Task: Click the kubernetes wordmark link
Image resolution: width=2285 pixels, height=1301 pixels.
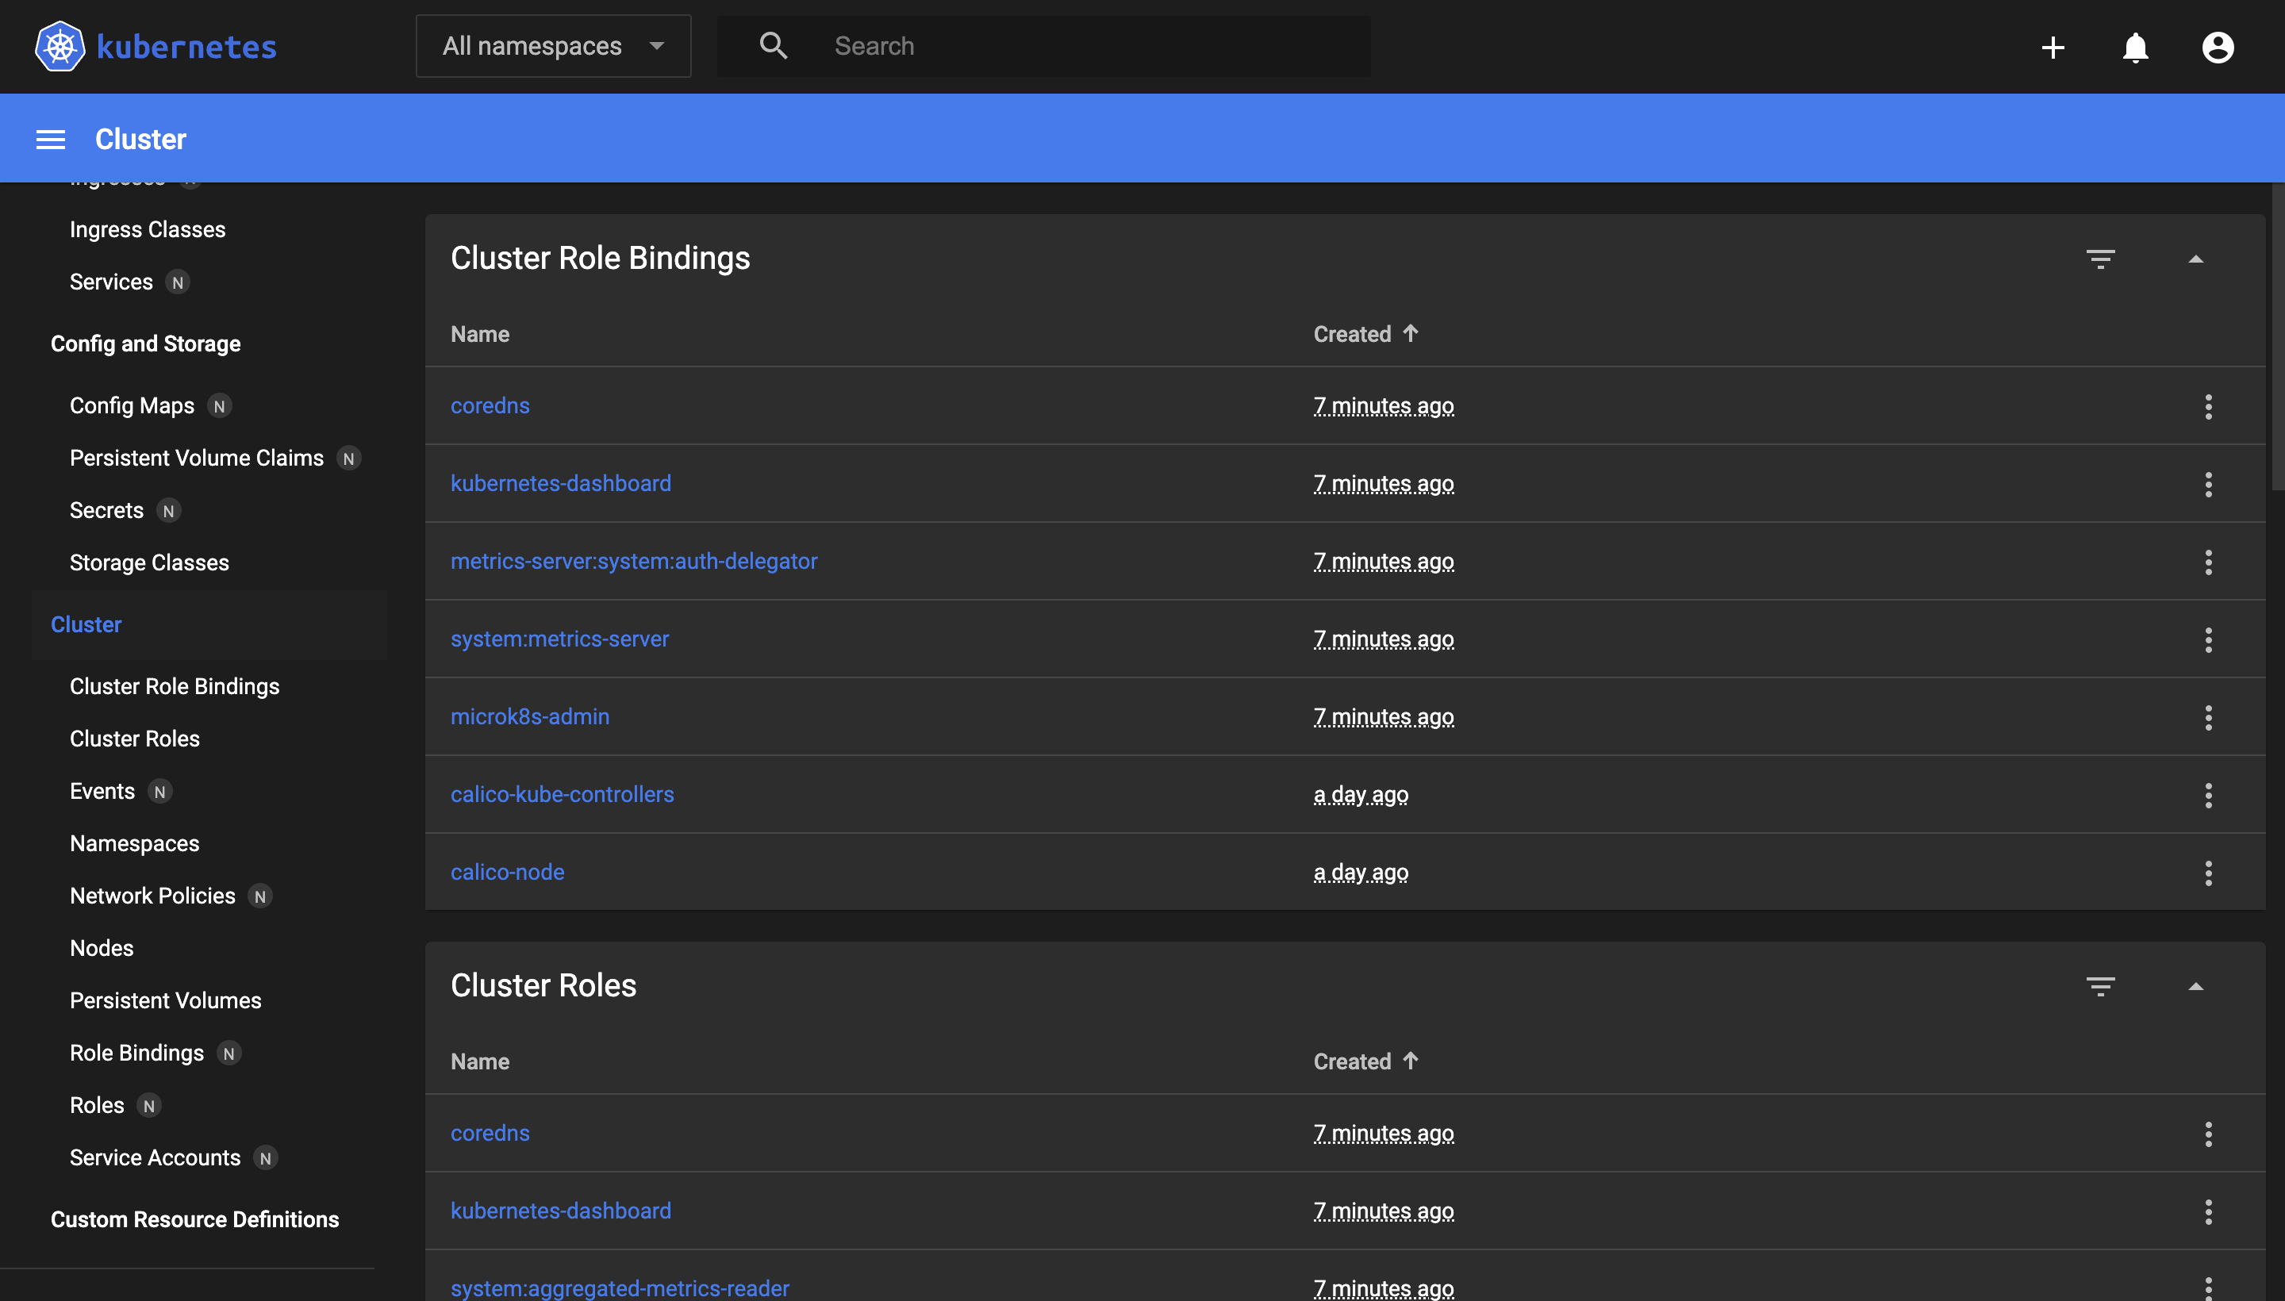Action: (x=186, y=47)
